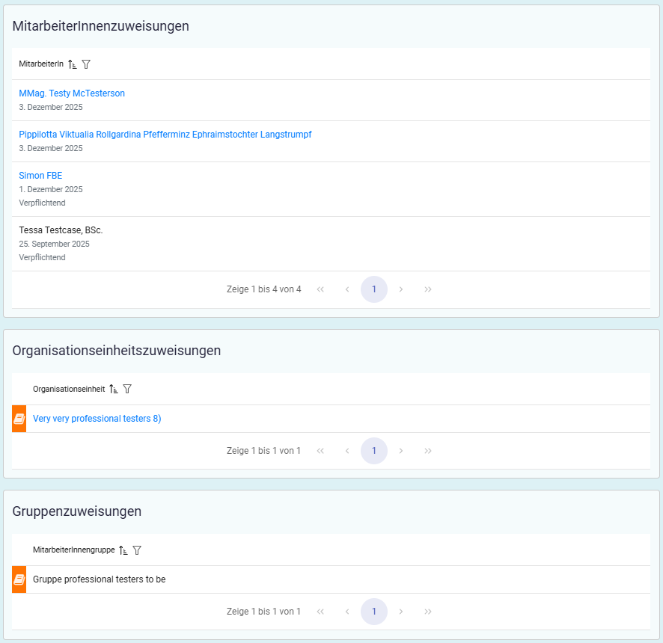Open filter for MitarbeiterIn column
This screenshot has width=663, height=643.
pos(86,64)
